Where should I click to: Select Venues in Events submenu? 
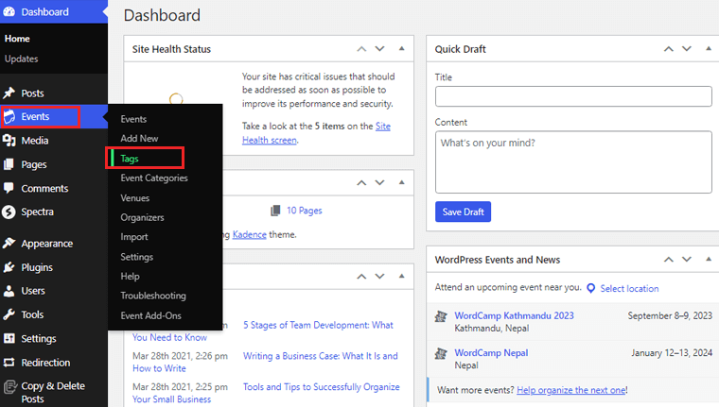tap(134, 197)
